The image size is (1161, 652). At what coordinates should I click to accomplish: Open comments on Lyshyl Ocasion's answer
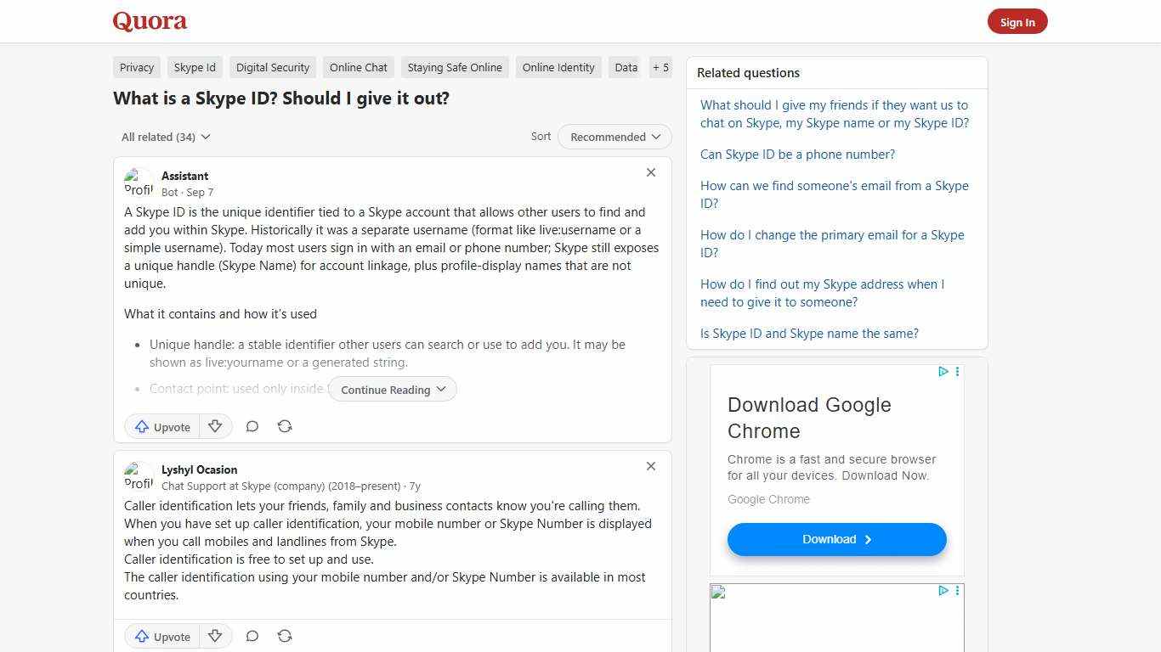coord(252,636)
